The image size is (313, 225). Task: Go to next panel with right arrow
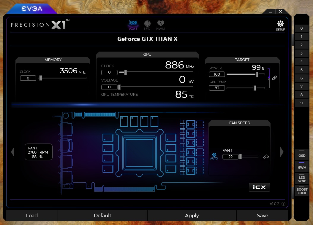[282, 152]
